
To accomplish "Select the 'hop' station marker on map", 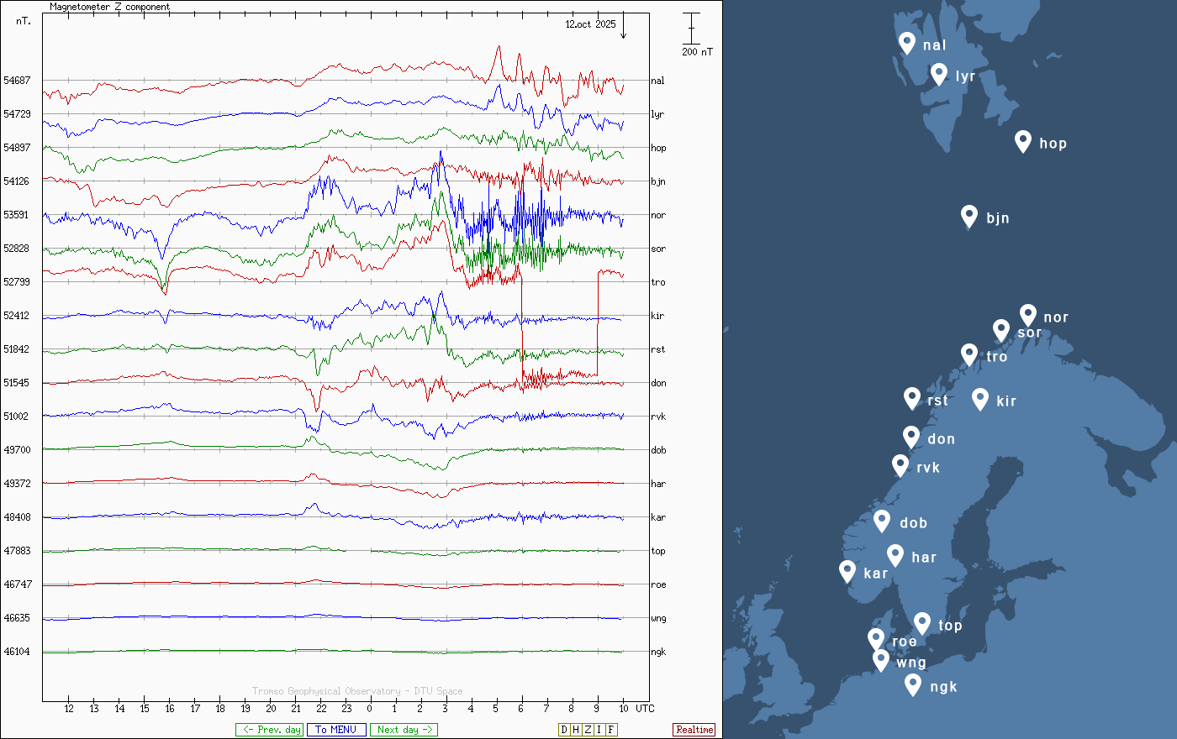I will [1022, 140].
